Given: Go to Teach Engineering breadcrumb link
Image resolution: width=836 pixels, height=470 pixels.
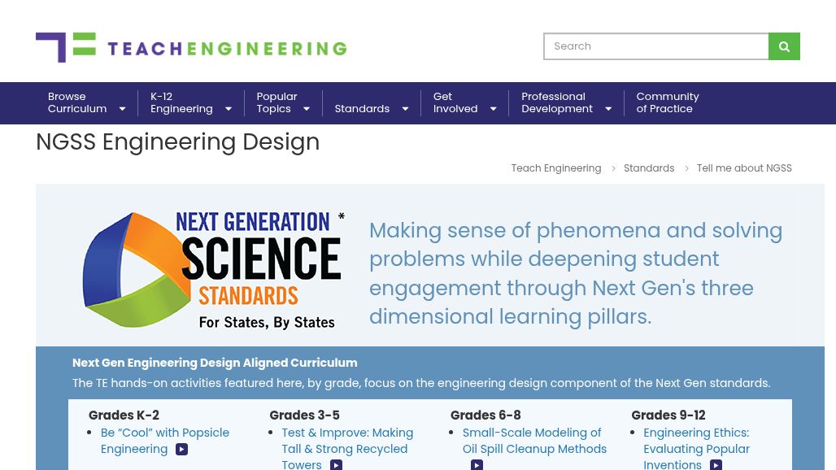Looking at the screenshot, I should click(555, 168).
